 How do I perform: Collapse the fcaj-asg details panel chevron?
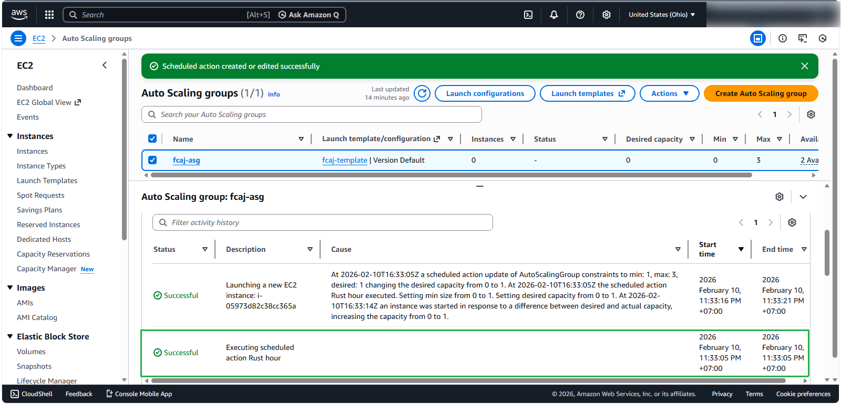pyautogui.click(x=803, y=197)
